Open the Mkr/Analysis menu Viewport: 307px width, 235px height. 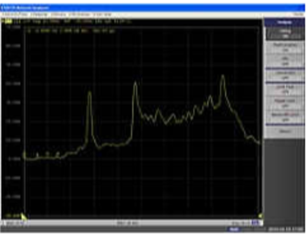[x=79, y=15]
